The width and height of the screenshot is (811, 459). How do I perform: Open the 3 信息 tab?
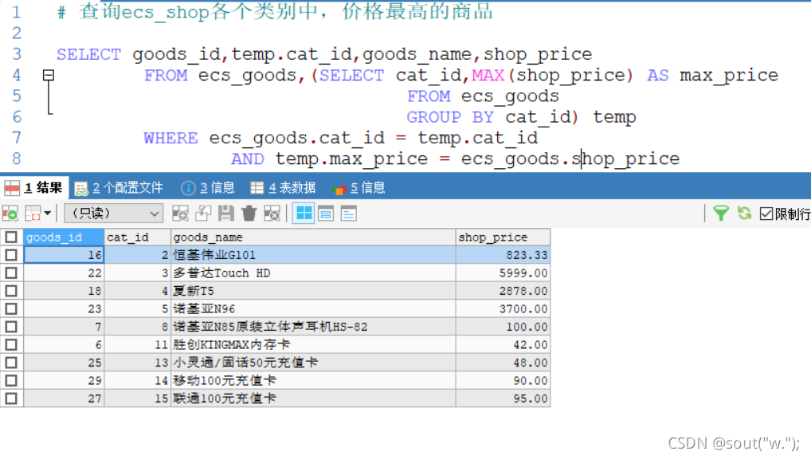click(x=208, y=188)
